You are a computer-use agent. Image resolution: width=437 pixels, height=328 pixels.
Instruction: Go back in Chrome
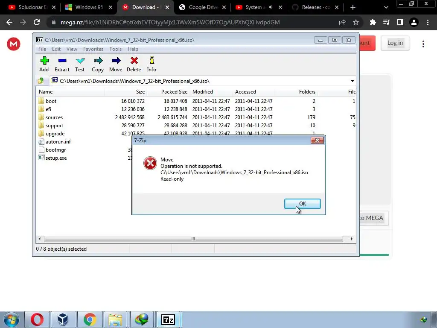tap(9, 22)
